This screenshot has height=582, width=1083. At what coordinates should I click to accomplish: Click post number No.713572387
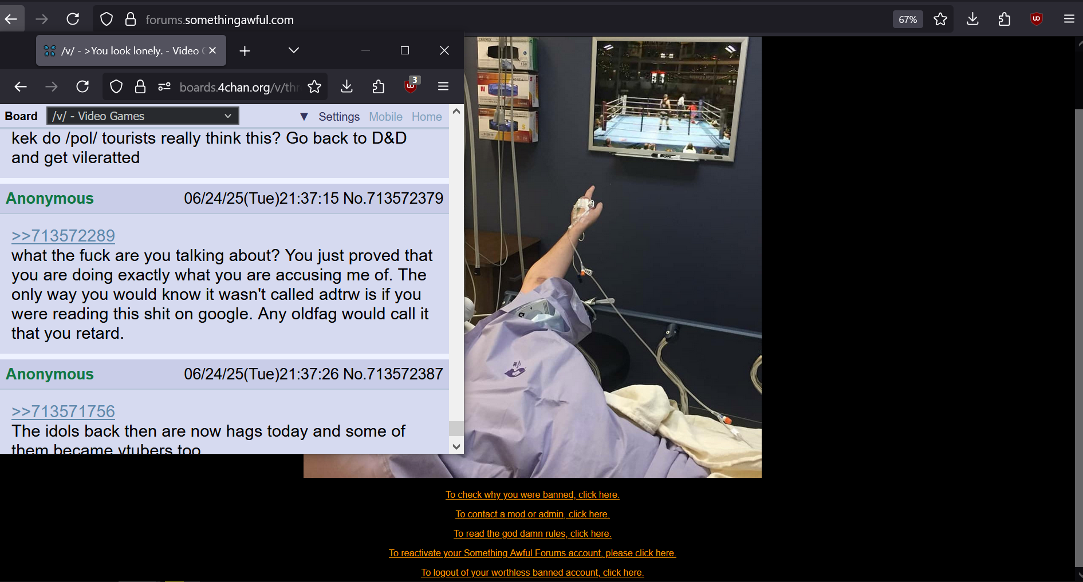[x=393, y=374]
